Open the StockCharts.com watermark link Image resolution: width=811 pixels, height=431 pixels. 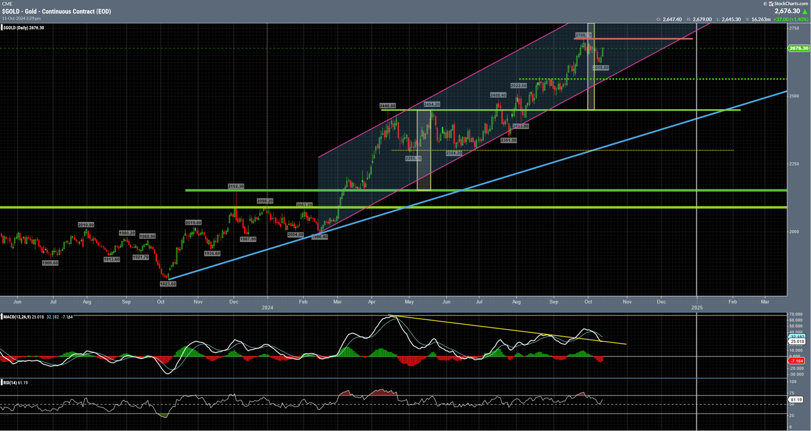(x=791, y=4)
